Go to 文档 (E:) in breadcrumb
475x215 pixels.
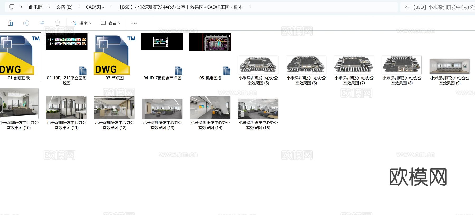(64, 7)
